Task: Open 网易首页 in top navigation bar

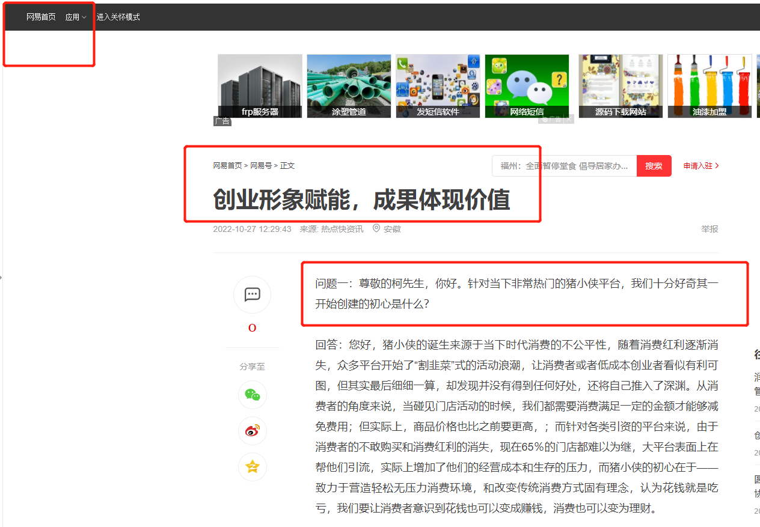Action: (41, 17)
